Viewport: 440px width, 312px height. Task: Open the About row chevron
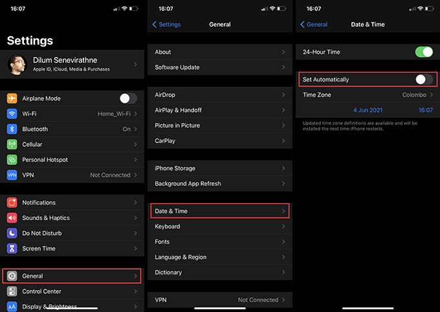click(x=283, y=52)
